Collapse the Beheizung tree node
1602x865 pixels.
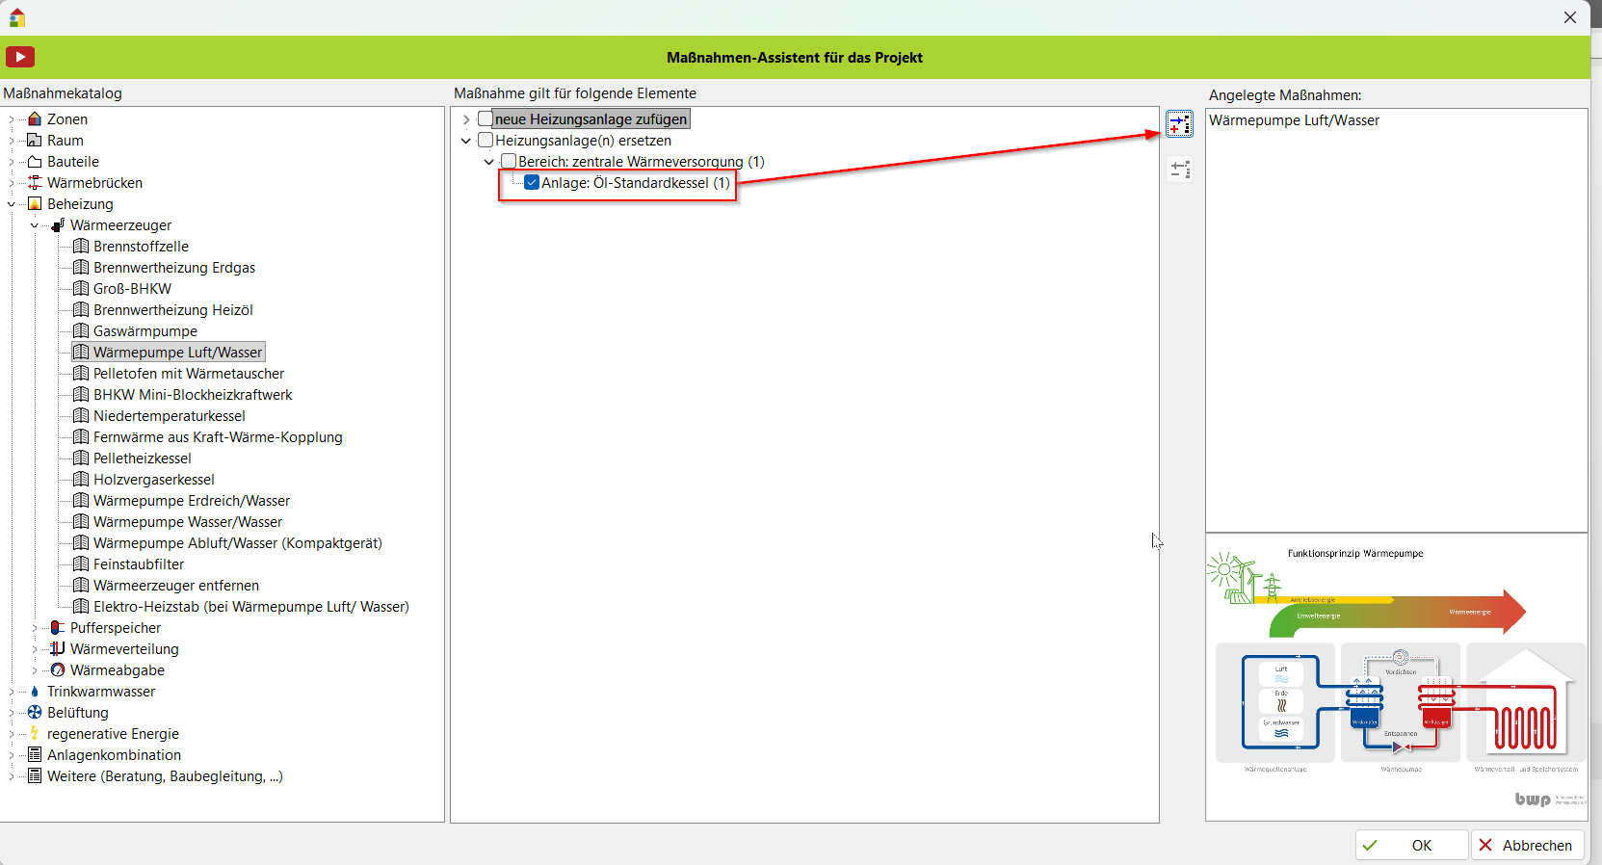click(12, 204)
